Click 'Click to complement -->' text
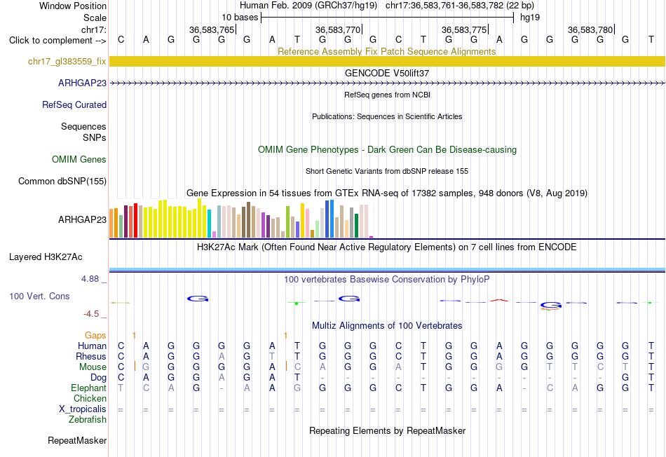 click(x=57, y=41)
